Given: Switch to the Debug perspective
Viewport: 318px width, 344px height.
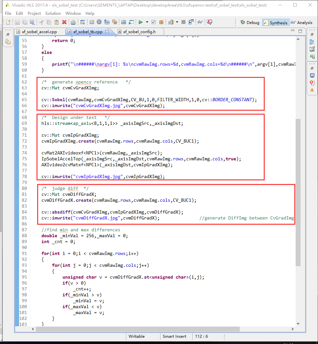Looking at the screenshot, I should [x=250, y=22].
